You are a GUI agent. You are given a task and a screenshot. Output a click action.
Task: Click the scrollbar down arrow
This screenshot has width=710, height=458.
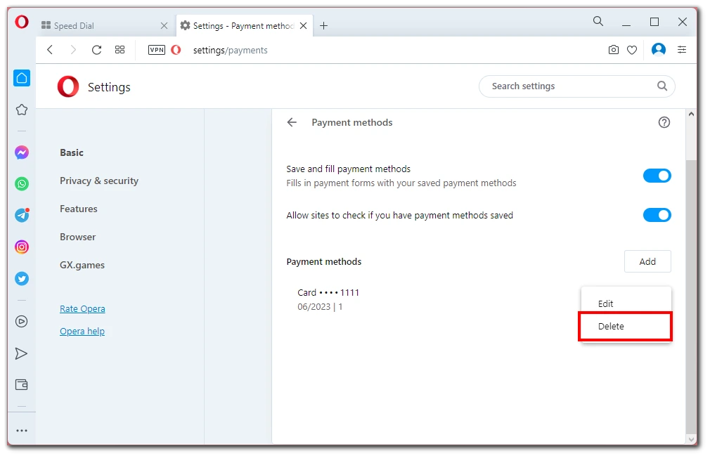click(x=691, y=439)
